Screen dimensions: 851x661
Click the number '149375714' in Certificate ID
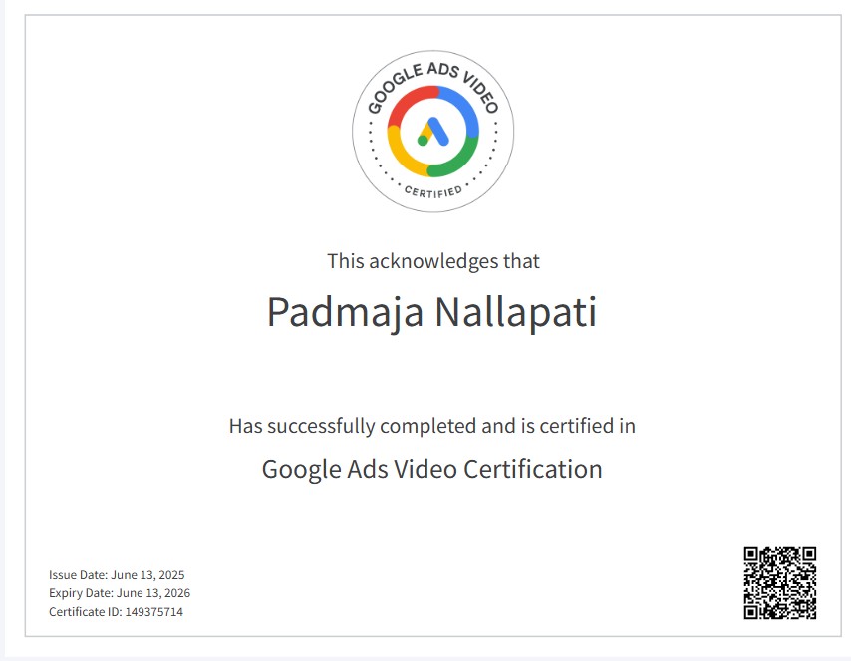pyautogui.click(x=153, y=611)
